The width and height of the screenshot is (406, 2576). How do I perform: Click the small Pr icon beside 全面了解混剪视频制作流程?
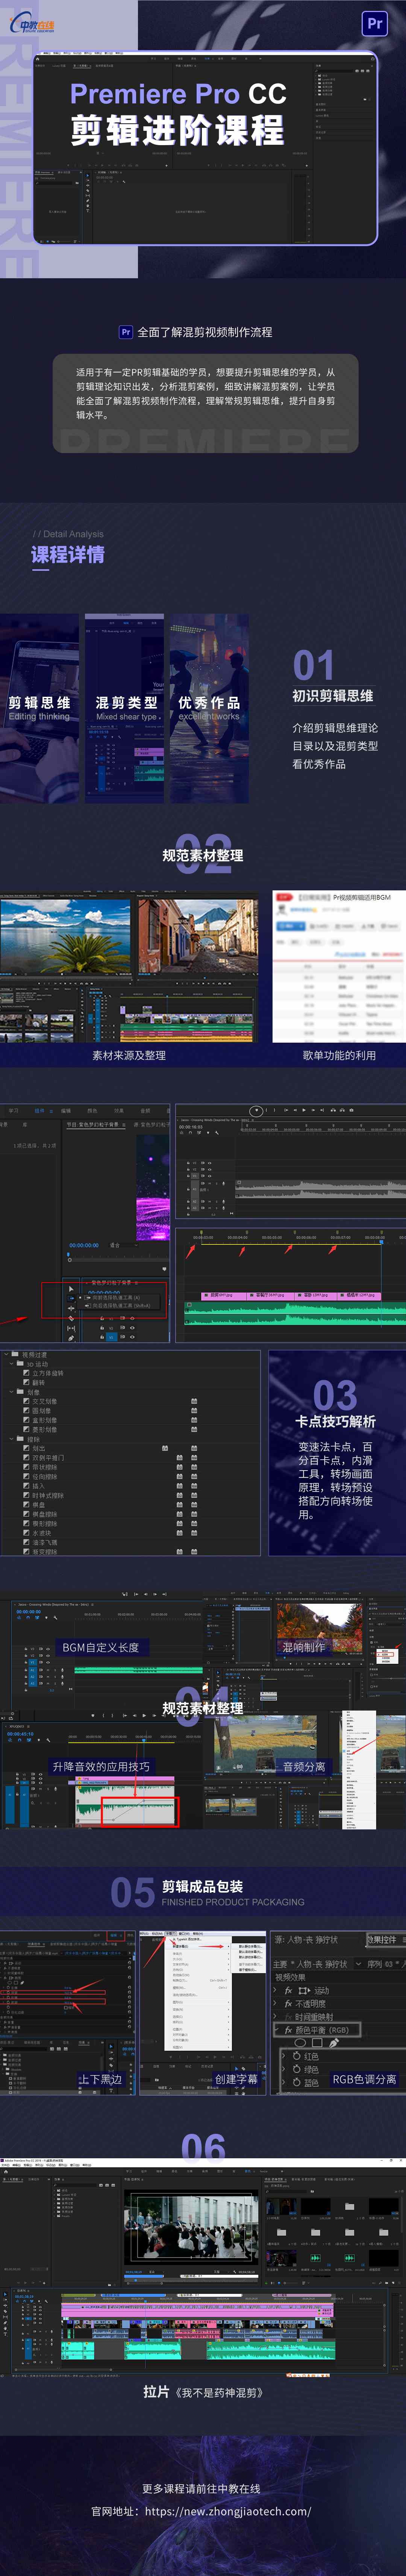pyautogui.click(x=126, y=332)
